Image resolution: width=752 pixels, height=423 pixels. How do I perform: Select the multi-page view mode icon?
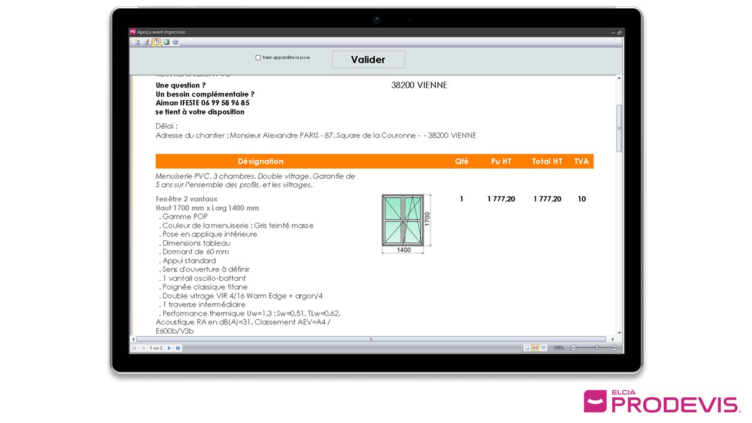click(x=543, y=348)
